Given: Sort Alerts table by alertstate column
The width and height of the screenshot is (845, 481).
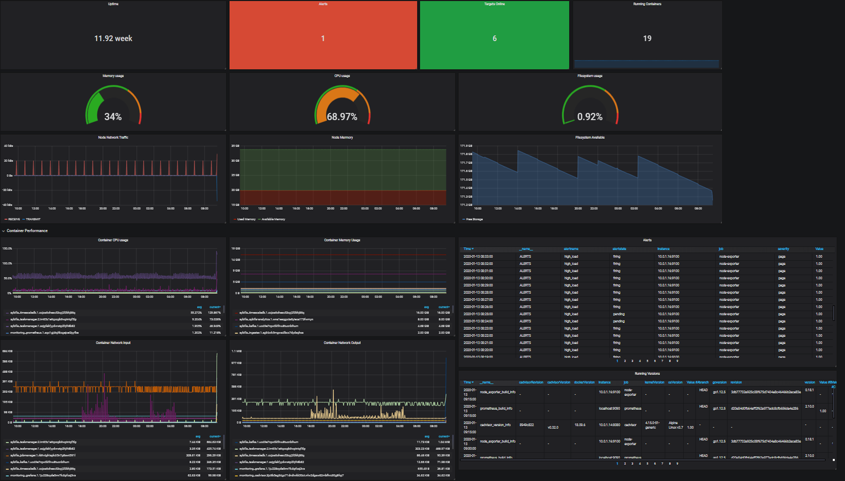Looking at the screenshot, I should click(619, 249).
